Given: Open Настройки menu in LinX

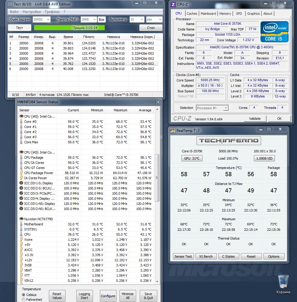Looking at the screenshot, I should [32, 12].
